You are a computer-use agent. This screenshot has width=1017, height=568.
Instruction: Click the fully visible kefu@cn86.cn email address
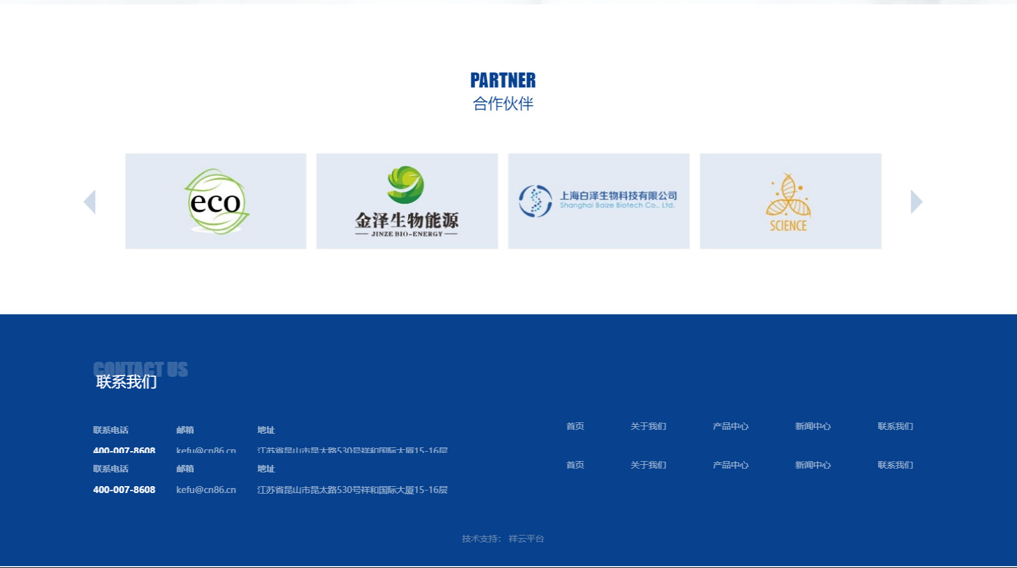coord(206,490)
